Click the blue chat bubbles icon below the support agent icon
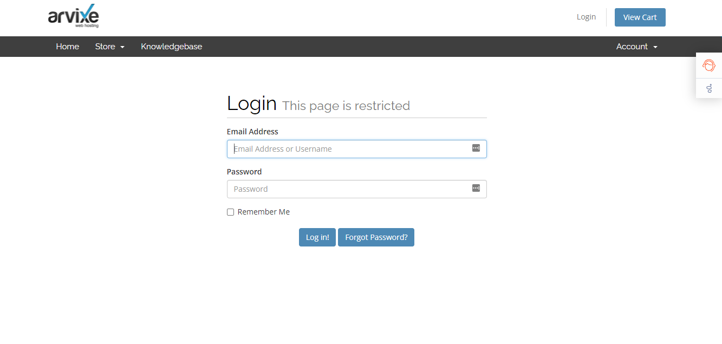722x344 pixels. click(709, 88)
